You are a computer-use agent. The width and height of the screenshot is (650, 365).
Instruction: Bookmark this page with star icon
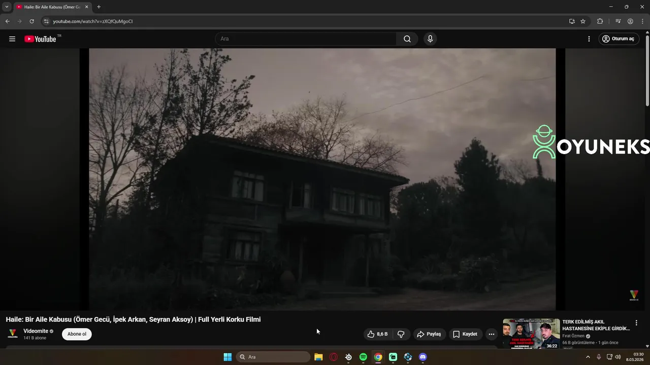tap(583, 21)
